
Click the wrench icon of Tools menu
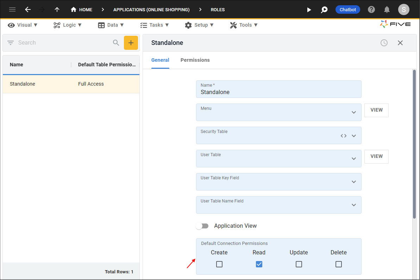(233, 25)
